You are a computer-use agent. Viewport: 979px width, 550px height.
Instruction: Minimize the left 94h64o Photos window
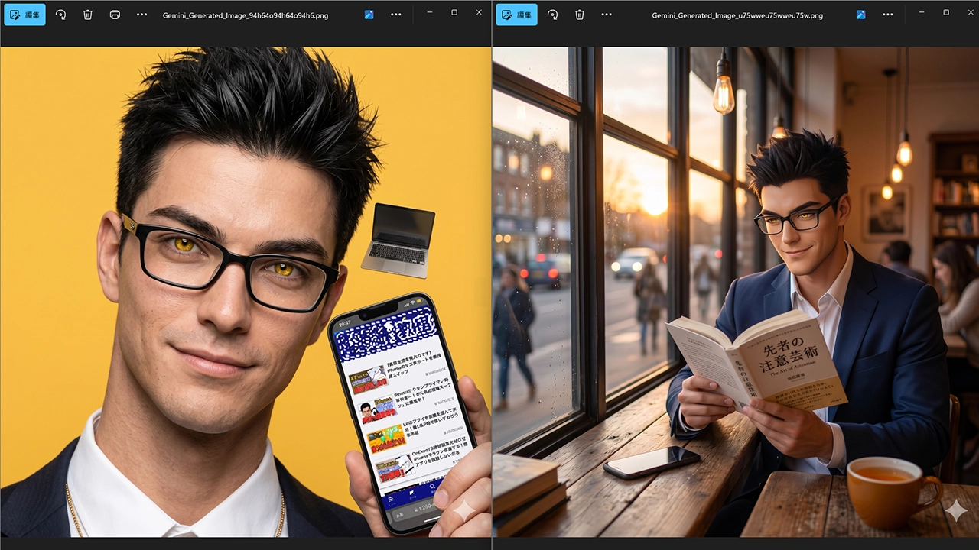[x=430, y=13]
